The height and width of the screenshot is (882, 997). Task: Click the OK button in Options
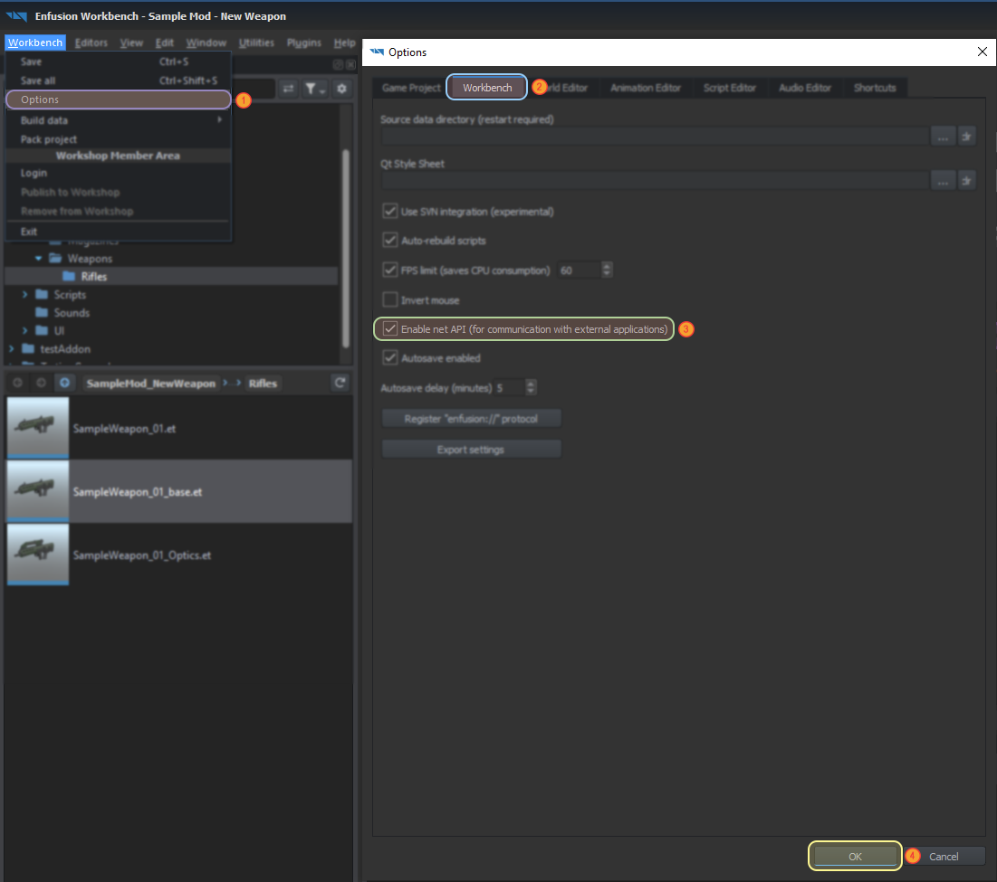coord(855,856)
